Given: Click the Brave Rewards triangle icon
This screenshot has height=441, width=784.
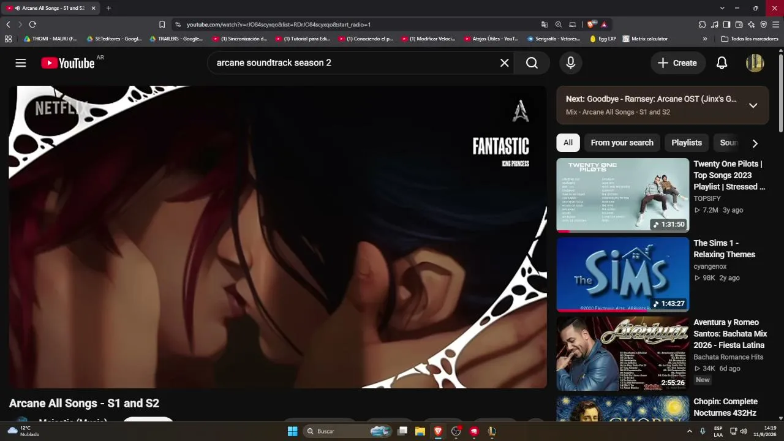Looking at the screenshot, I should (604, 24).
